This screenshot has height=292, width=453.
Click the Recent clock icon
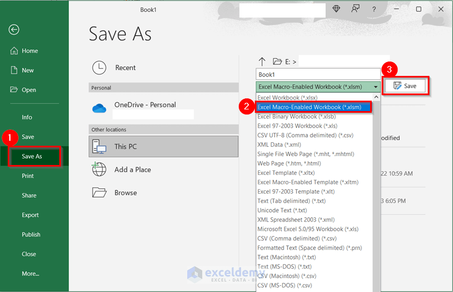(x=99, y=68)
